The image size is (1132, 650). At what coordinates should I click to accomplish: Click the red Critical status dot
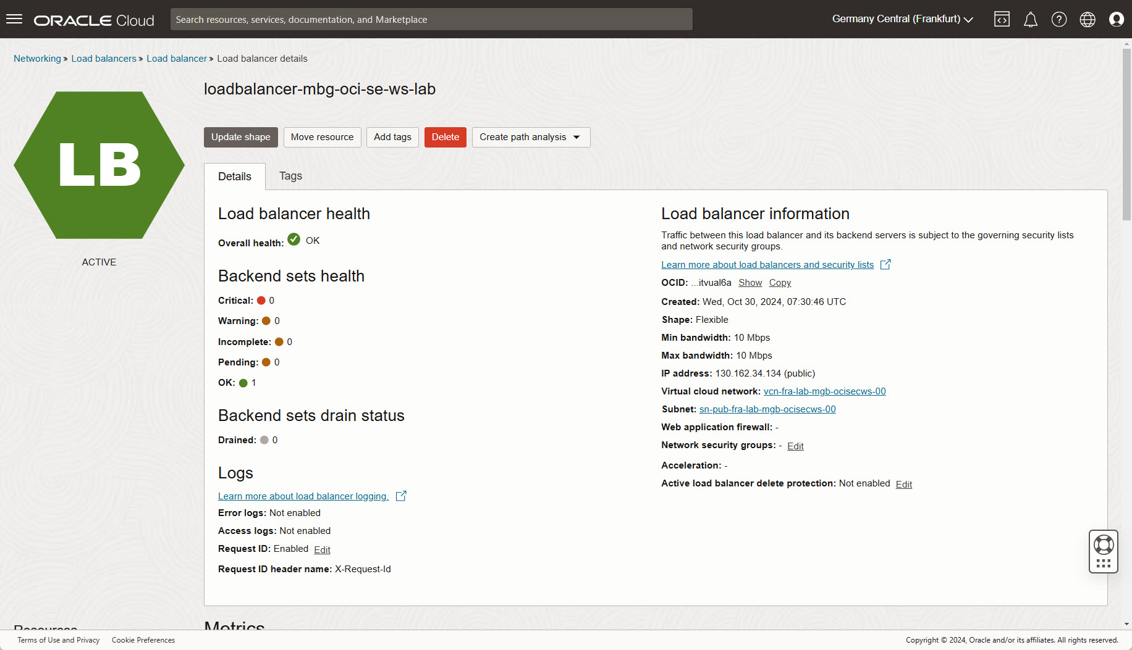click(261, 301)
